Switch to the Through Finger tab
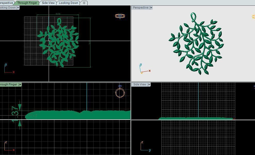Viewport: 255px width, 155px height. click(27, 3)
